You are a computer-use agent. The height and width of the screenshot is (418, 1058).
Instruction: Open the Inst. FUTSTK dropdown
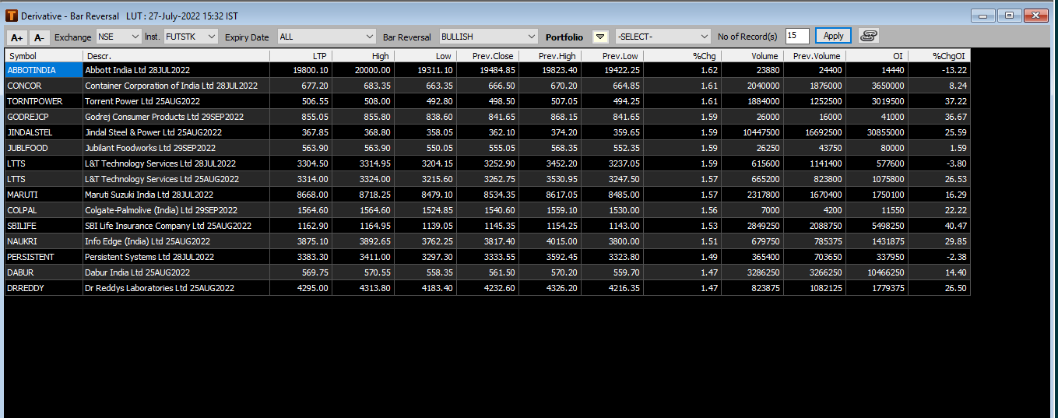point(192,37)
